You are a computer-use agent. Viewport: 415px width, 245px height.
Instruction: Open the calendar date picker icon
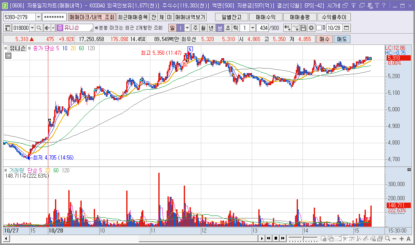[346, 28]
